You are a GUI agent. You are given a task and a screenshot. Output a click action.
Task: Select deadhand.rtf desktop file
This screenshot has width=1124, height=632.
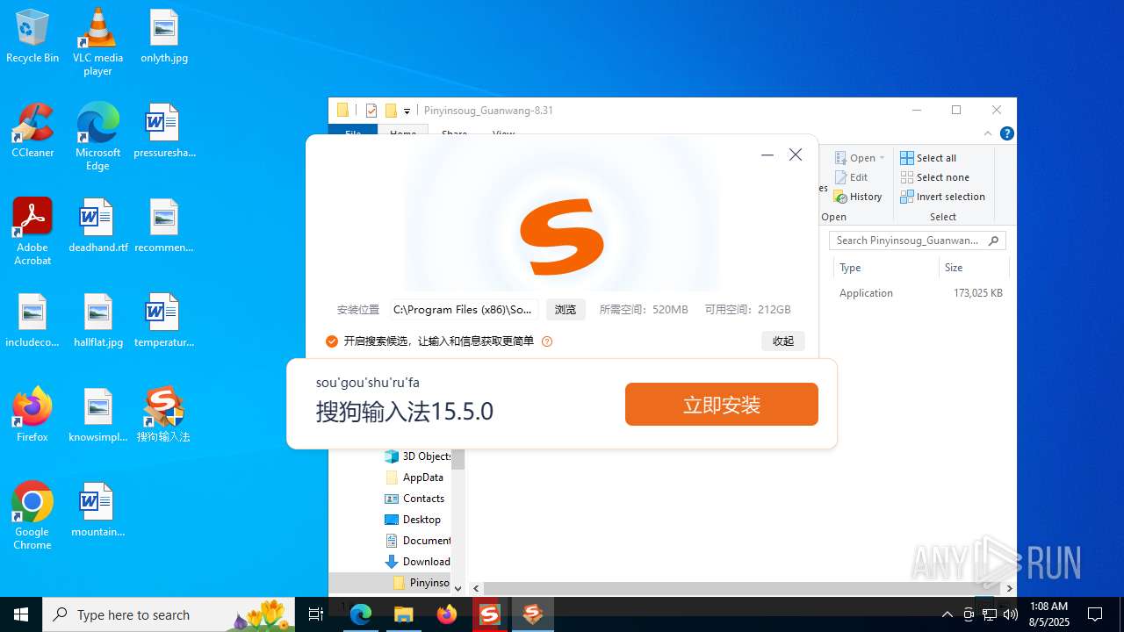[x=97, y=226]
